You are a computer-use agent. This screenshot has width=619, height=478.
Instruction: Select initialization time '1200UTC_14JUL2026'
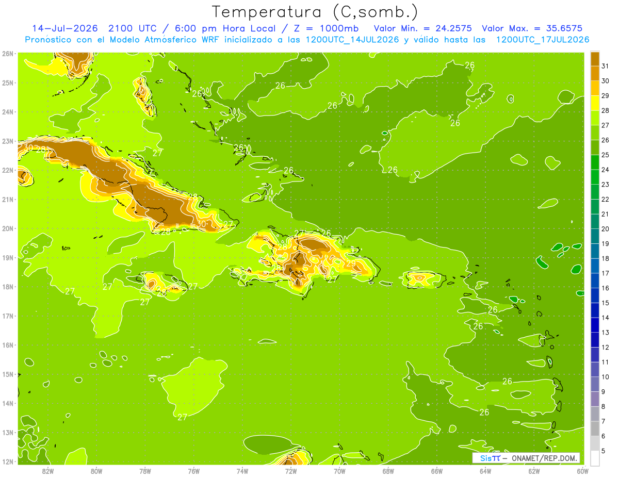[352, 40]
